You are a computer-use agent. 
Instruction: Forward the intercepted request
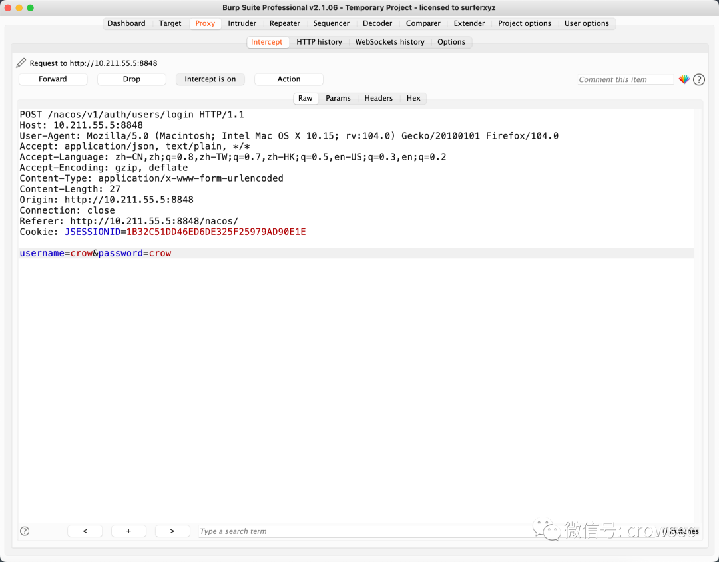pyautogui.click(x=53, y=79)
